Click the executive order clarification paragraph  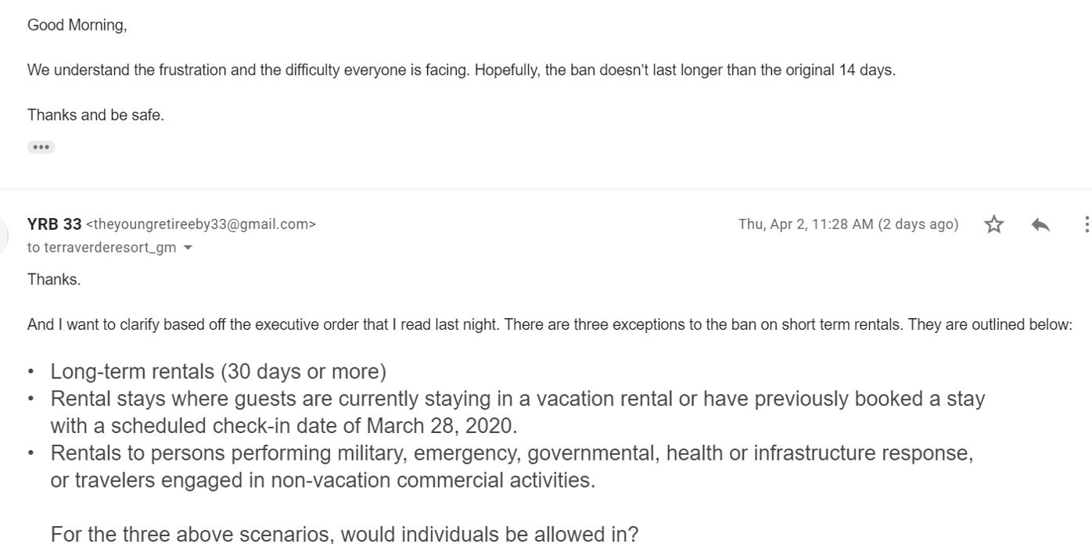[549, 324]
